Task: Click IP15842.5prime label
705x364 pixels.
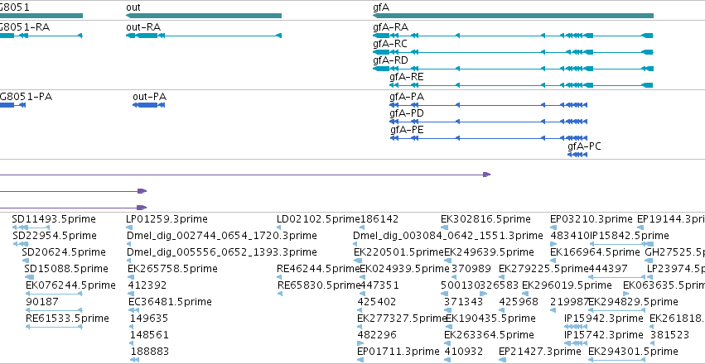Action: (x=629, y=236)
